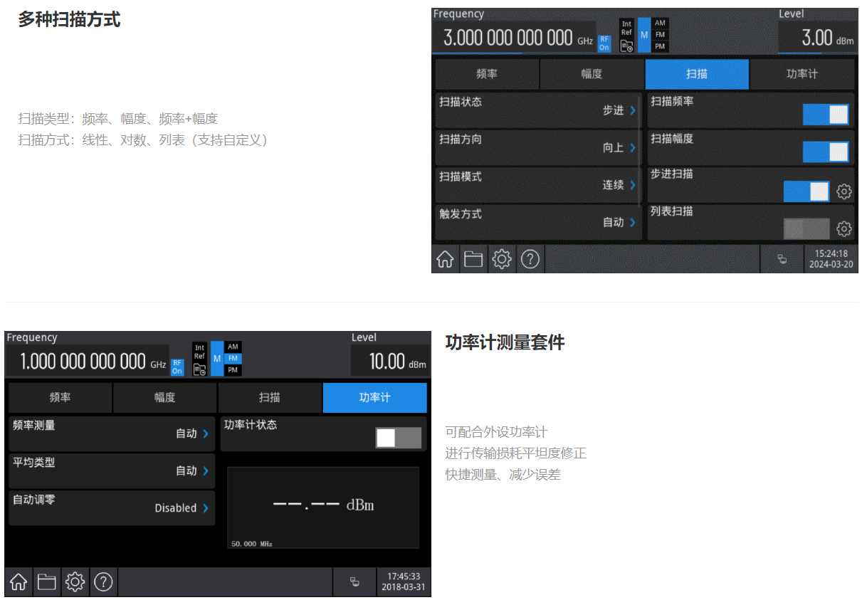
Task: Open Home icon in power meter screen
Action: pos(19,582)
